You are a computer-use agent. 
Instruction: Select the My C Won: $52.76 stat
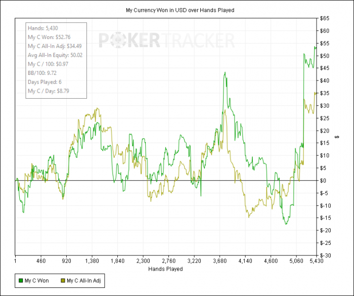click(49, 37)
